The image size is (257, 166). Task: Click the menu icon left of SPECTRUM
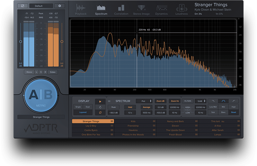point(109,101)
